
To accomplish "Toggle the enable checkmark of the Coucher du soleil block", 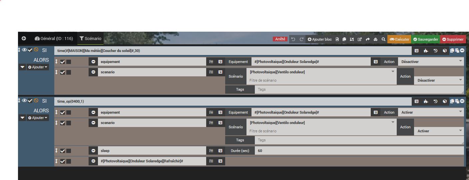I will 30,50.
